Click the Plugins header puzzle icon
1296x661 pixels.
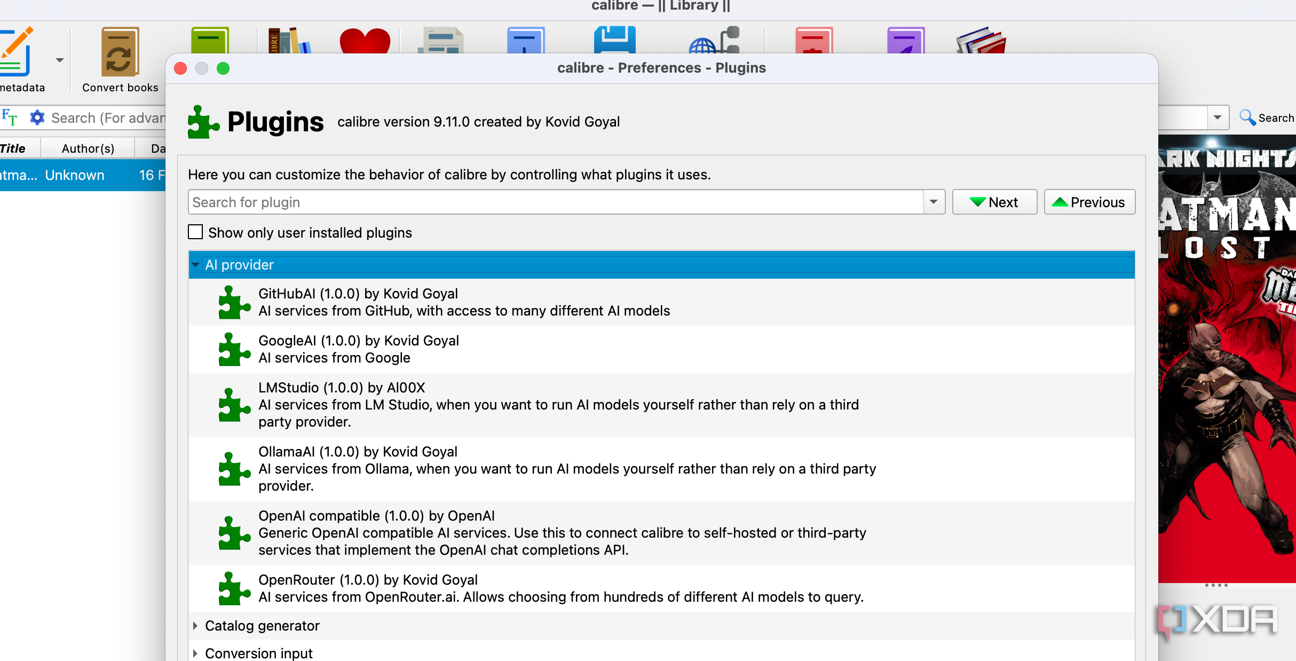[x=203, y=122]
